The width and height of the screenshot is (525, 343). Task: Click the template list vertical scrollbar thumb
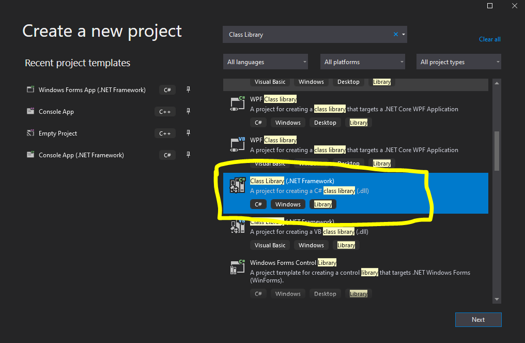497,150
